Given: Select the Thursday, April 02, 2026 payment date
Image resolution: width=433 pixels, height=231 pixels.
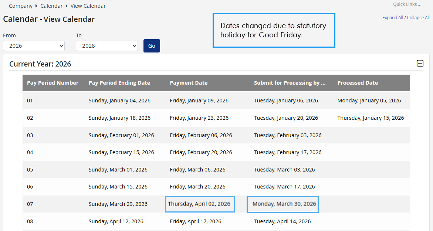Looking at the screenshot, I should click(200, 204).
